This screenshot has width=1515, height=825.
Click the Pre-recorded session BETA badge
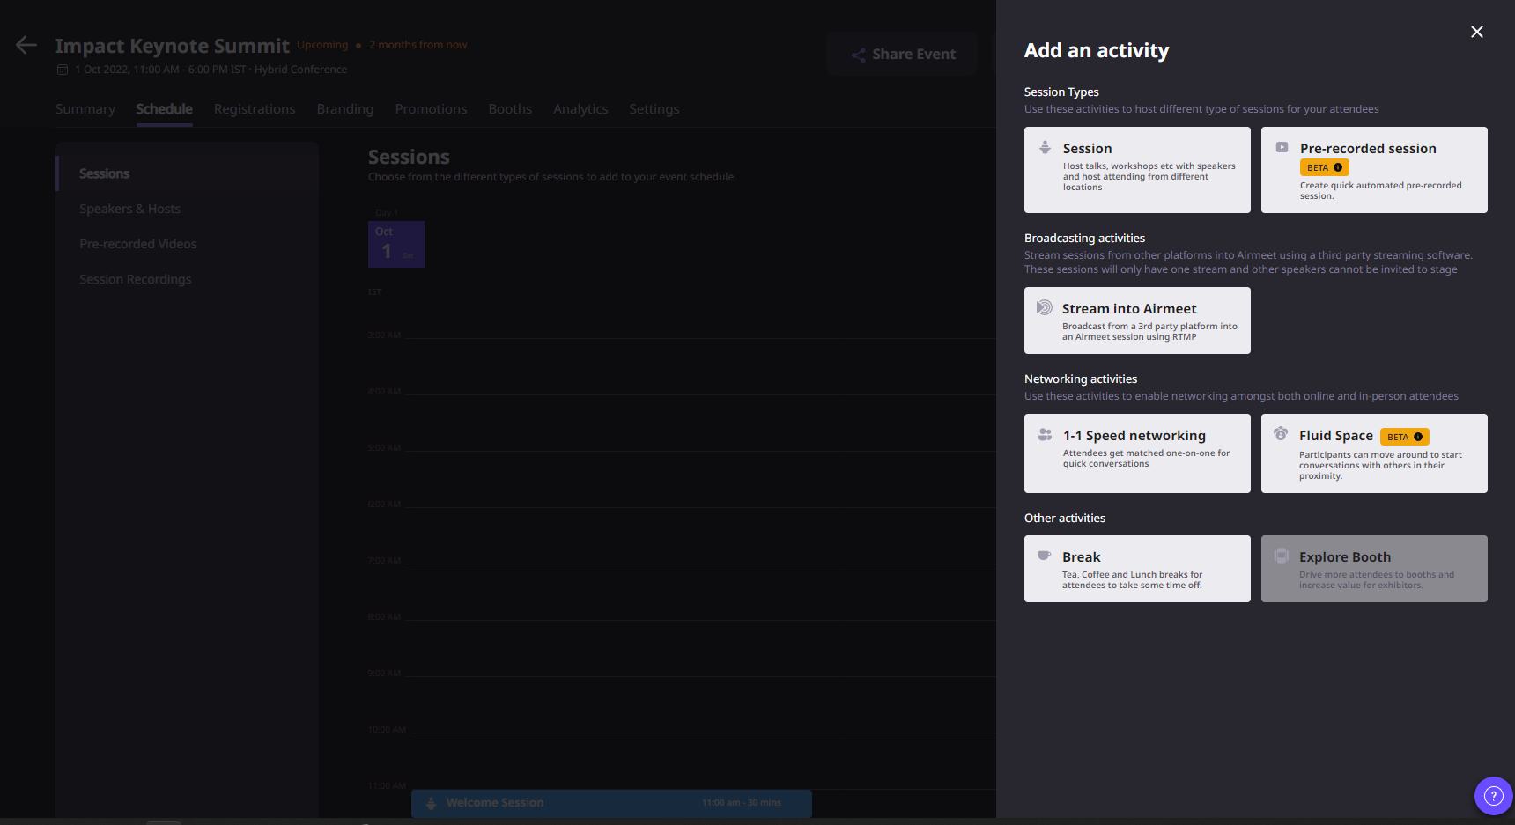tap(1324, 167)
